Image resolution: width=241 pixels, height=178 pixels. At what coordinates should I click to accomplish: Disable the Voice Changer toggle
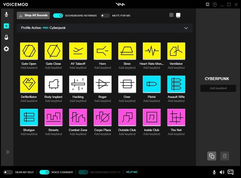pos(44,172)
